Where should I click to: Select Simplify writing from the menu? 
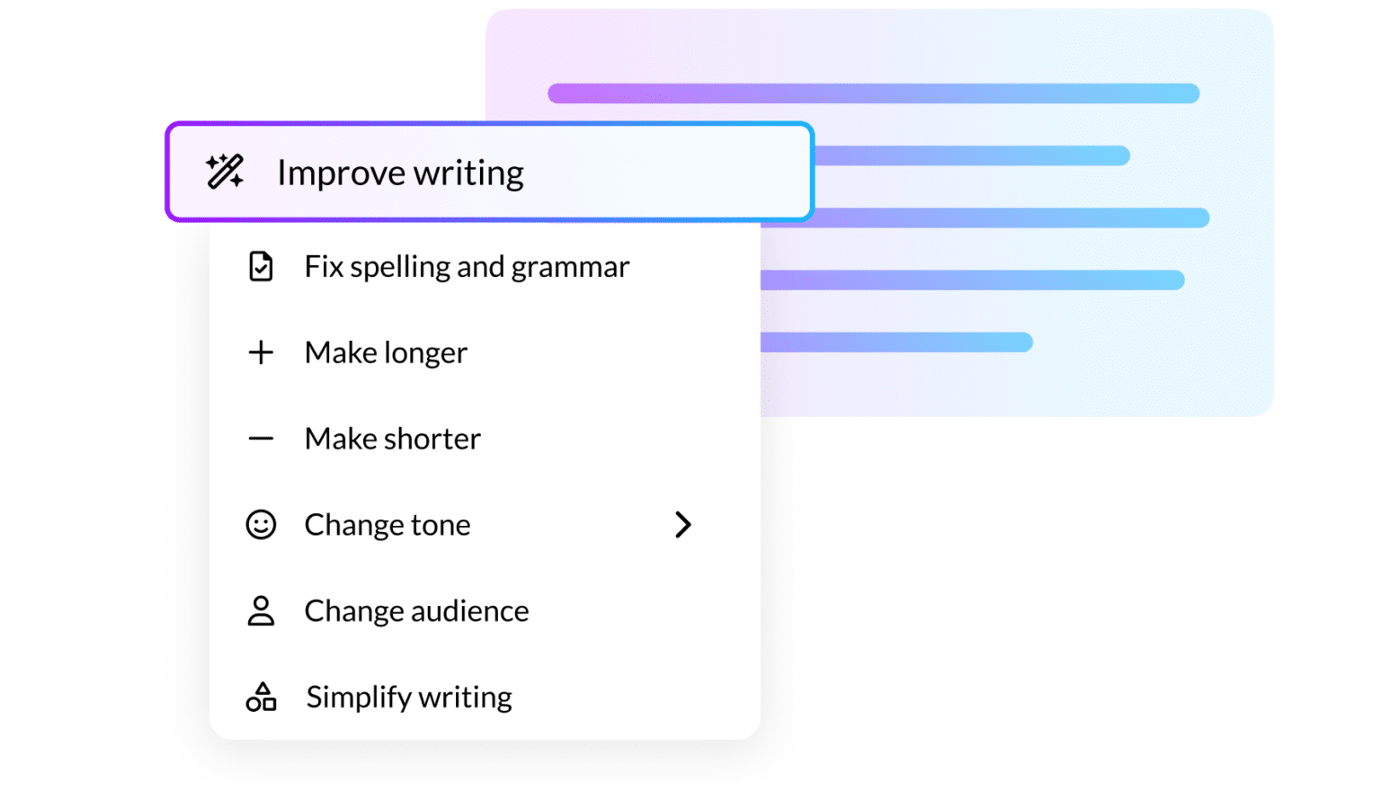click(x=408, y=697)
